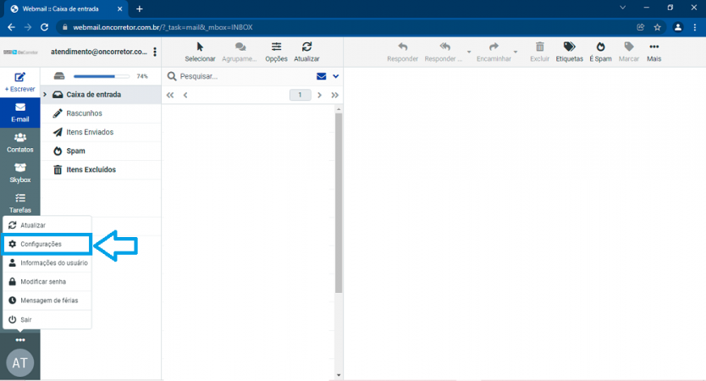The image size is (706, 381).
Task: Click the sidebar three-dots more button
Action: pos(19,340)
